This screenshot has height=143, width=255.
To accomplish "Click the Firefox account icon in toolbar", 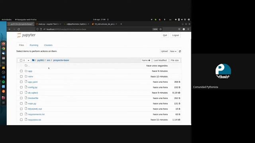I will pos(184,29).
